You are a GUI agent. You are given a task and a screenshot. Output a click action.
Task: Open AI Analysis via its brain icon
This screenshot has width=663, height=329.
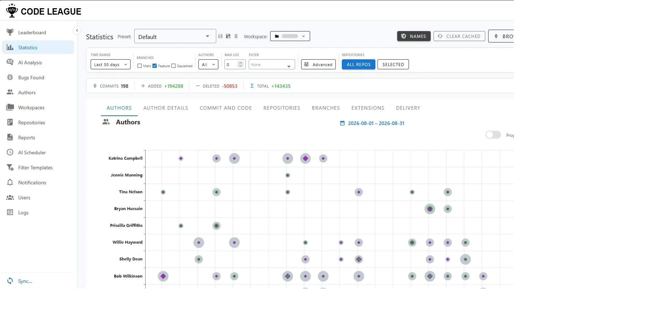[10, 62]
